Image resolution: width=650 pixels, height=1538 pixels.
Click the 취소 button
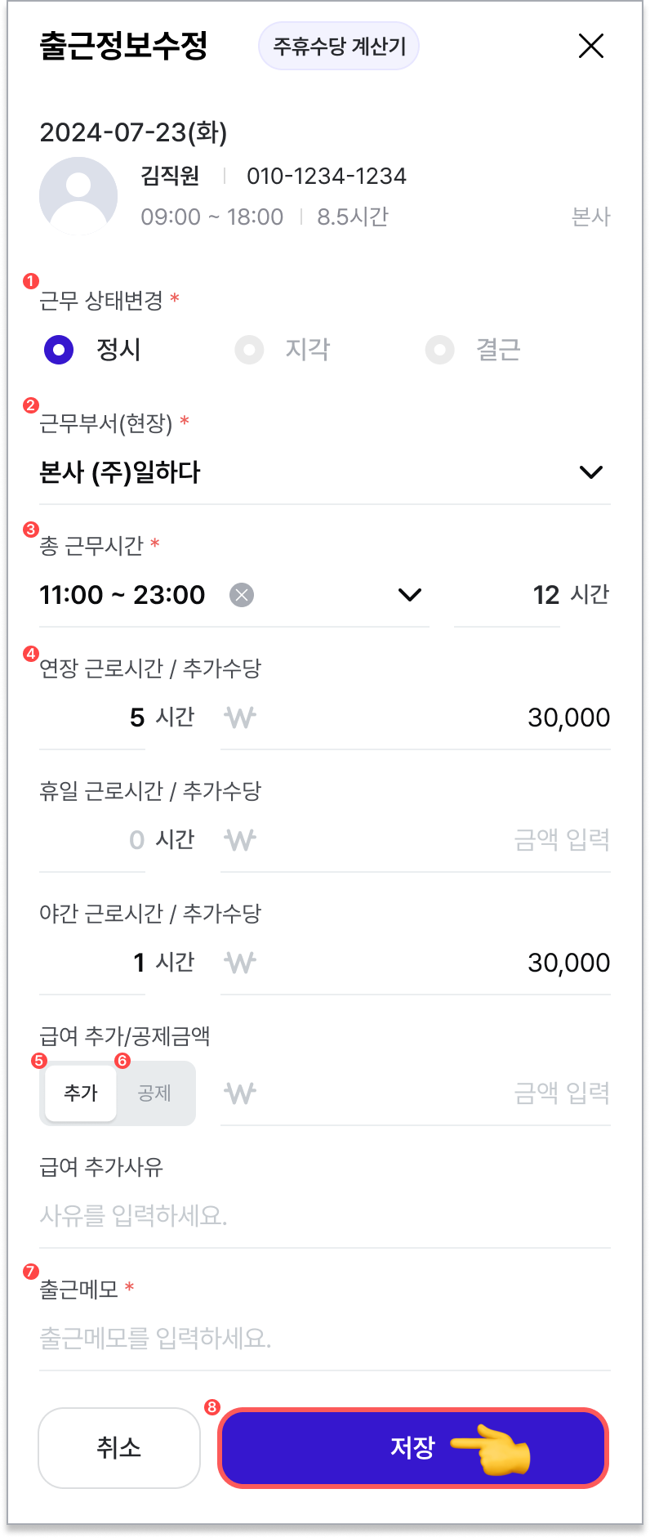click(119, 1448)
